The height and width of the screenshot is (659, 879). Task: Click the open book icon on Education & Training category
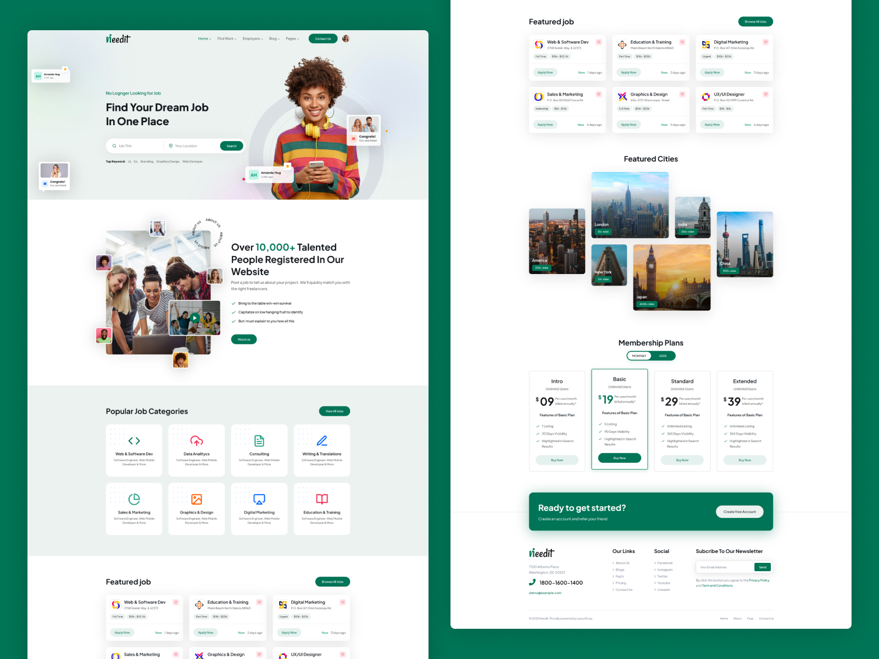tap(322, 499)
